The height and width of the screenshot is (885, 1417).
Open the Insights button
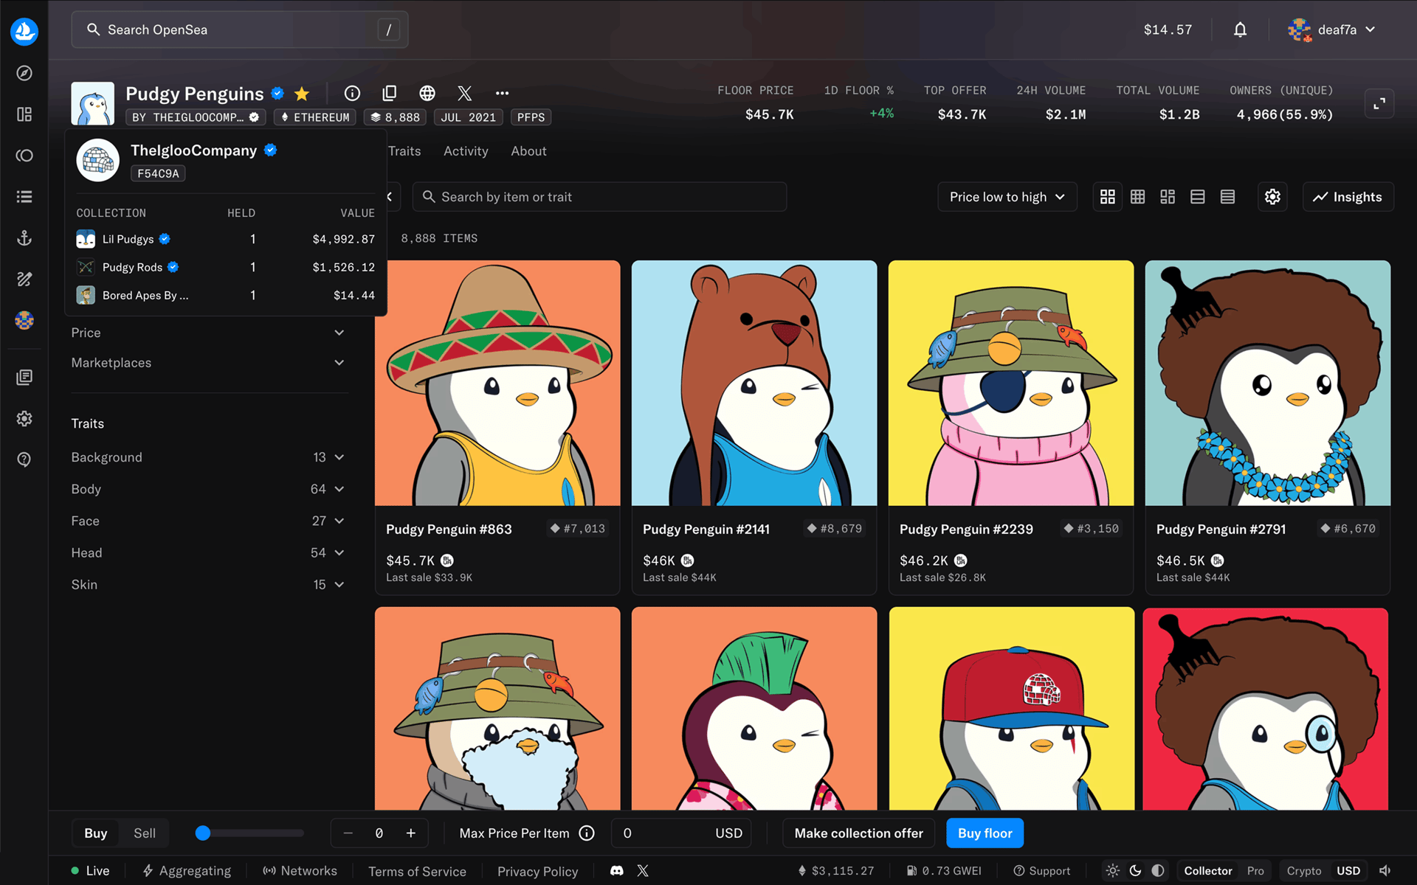point(1348,197)
